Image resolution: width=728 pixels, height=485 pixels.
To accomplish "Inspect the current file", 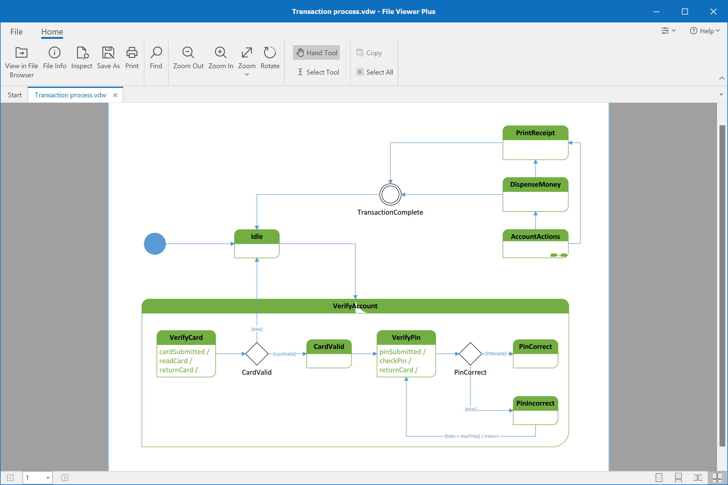I will tap(82, 59).
